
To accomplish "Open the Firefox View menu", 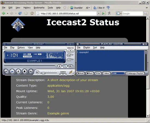I will (x=18, y=8).
